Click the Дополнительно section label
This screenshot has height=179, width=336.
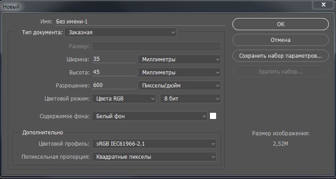[43, 133]
